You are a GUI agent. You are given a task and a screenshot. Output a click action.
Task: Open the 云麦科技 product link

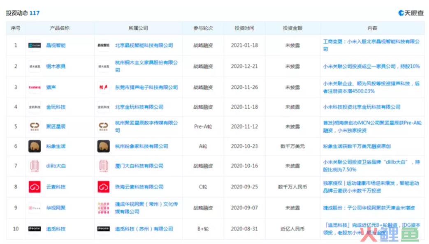coord(56,187)
